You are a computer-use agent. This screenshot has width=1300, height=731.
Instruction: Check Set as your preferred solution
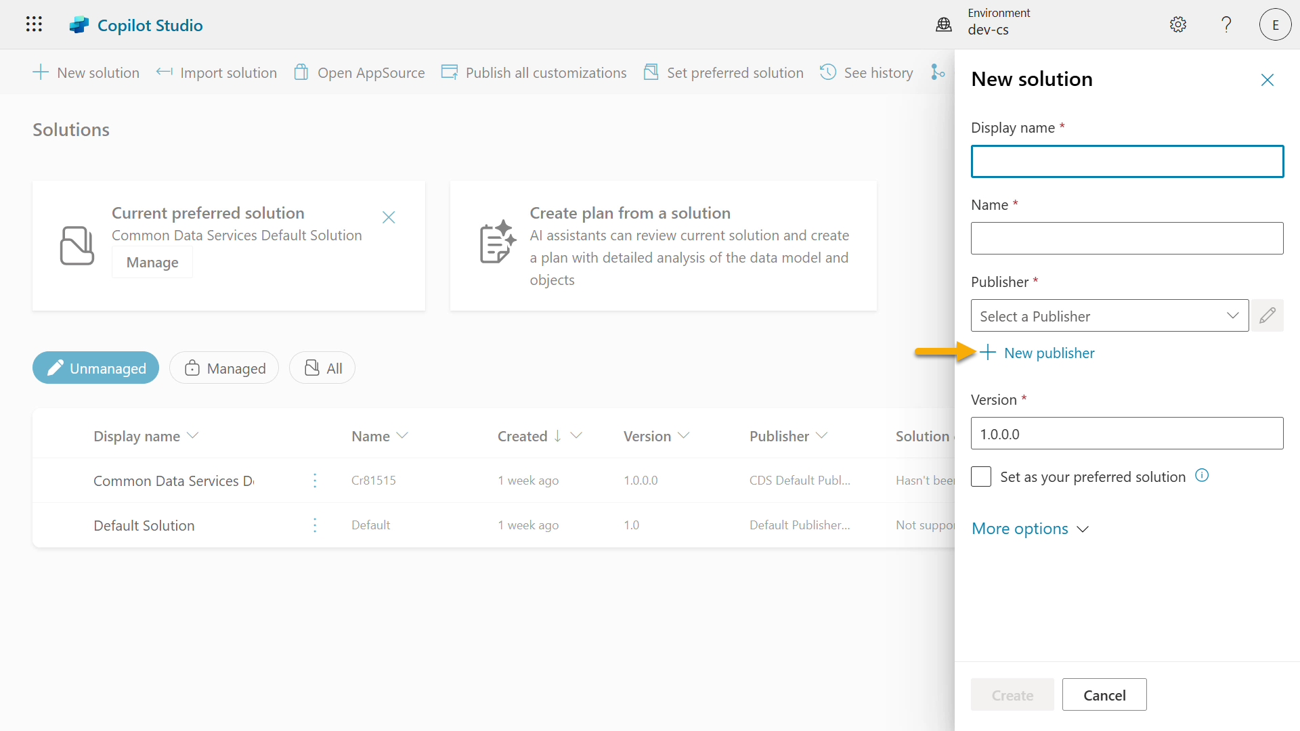click(x=981, y=477)
